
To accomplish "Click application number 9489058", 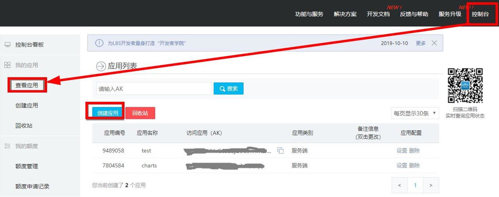I will [114, 150].
